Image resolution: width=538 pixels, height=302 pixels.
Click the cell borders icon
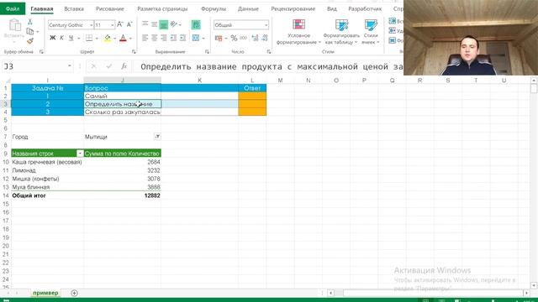[x=89, y=38]
